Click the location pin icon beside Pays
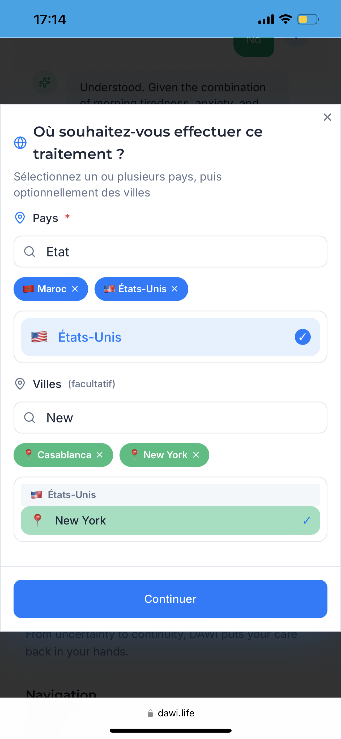 pyautogui.click(x=20, y=218)
